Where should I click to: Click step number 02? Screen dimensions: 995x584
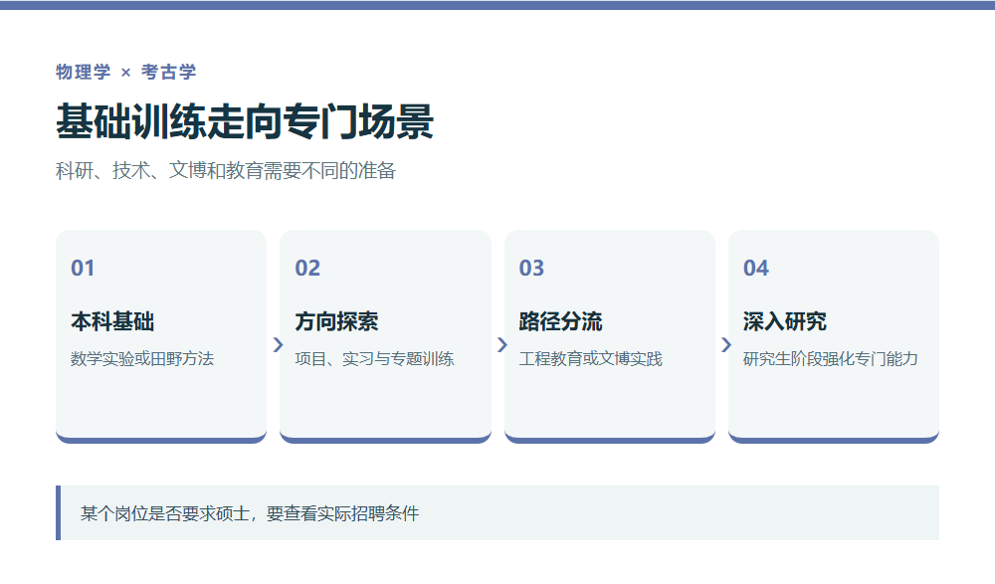coord(307,268)
